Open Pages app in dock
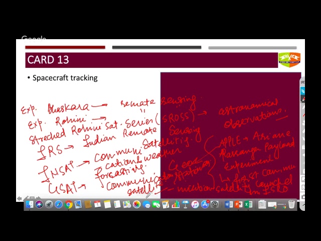 (166, 204)
